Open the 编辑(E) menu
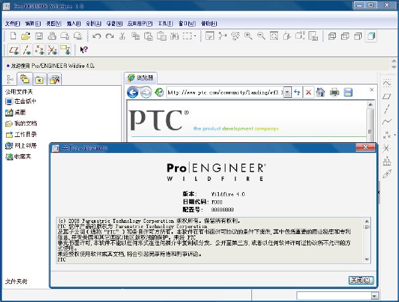 (x=33, y=23)
